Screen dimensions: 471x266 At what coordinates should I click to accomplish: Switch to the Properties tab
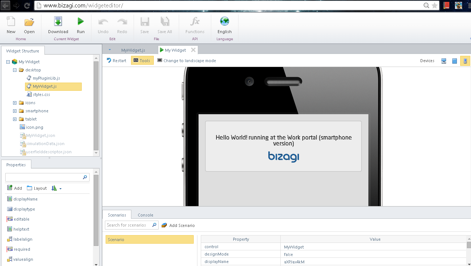pos(16,165)
